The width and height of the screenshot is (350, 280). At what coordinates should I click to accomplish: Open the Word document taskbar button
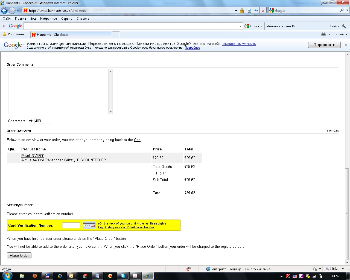pyautogui.click(x=98, y=276)
